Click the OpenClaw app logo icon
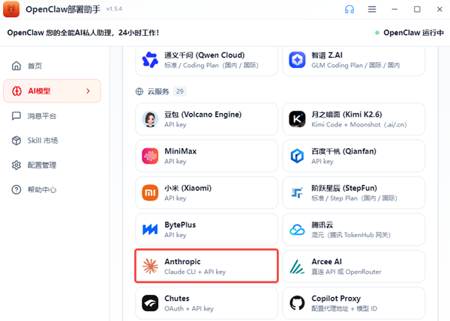 tap(11, 9)
